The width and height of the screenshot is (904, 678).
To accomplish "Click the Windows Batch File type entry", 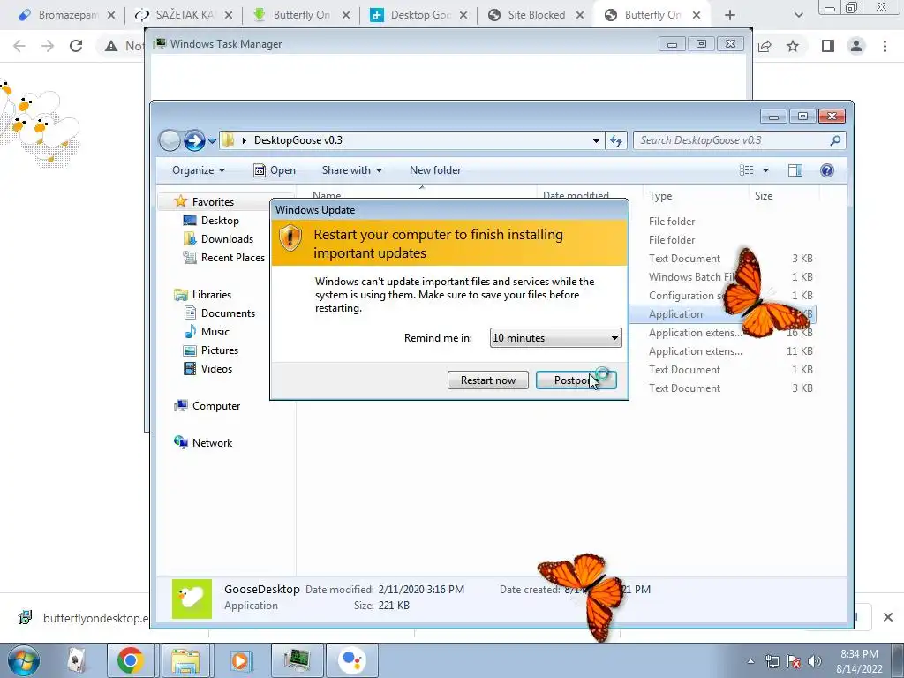I will click(x=692, y=276).
